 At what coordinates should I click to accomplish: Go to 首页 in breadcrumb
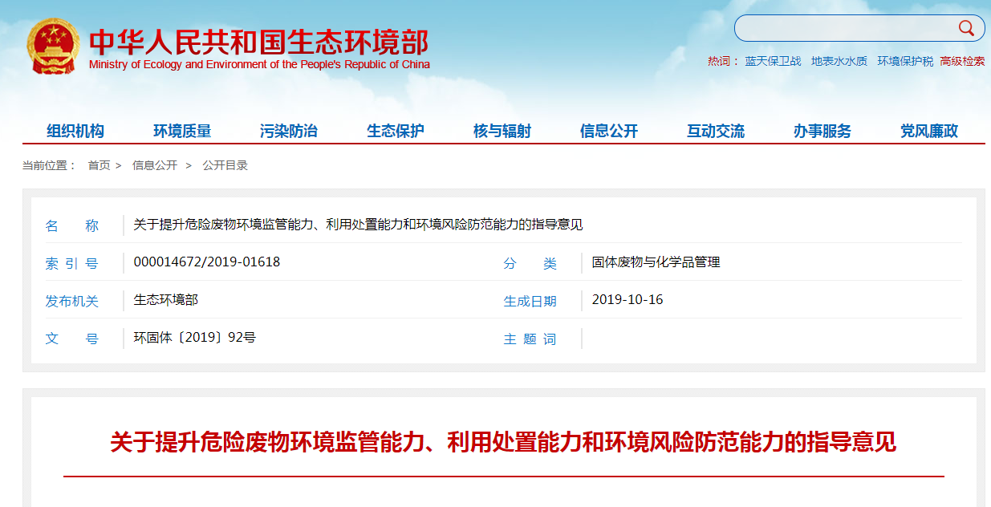point(99,165)
